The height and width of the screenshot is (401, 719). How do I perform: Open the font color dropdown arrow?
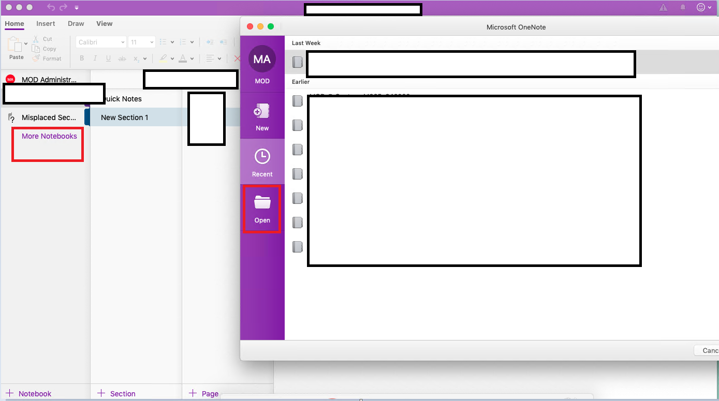(x=192, y=59)
